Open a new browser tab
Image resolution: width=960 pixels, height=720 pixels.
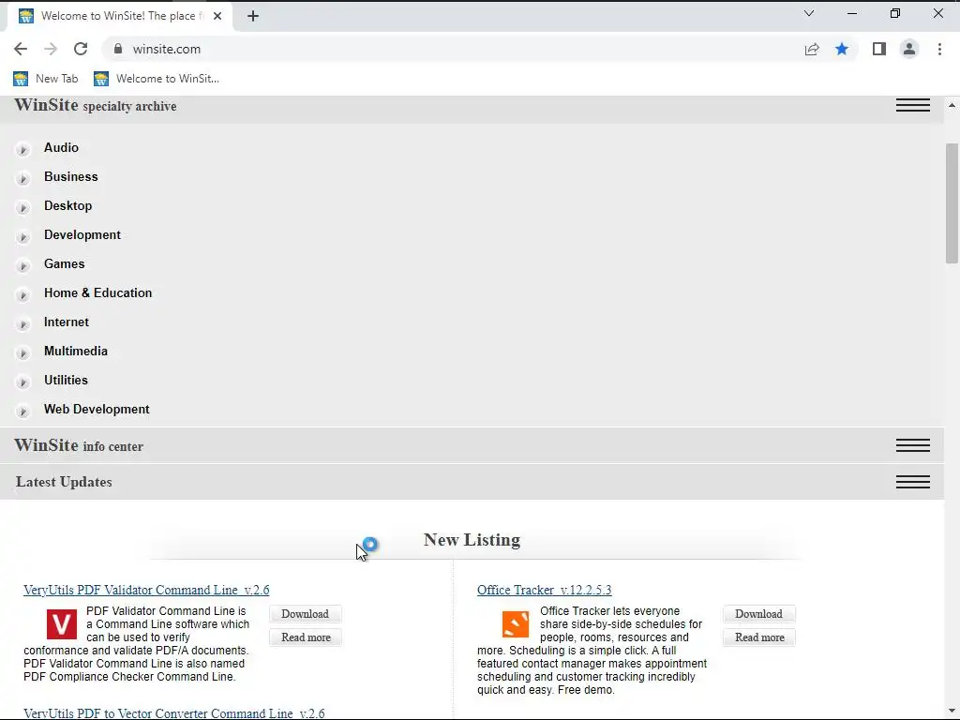click(253, 16)
